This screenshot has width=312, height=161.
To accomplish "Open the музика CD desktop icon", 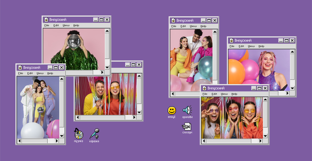I will tap(78, 133).
